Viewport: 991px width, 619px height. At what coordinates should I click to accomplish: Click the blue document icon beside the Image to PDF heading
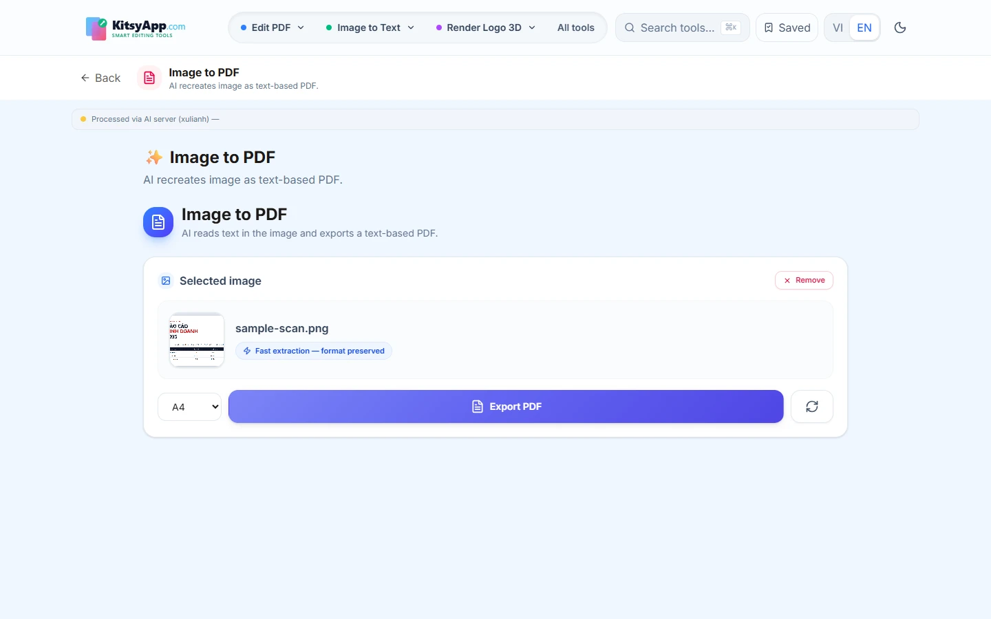point(158,222)
